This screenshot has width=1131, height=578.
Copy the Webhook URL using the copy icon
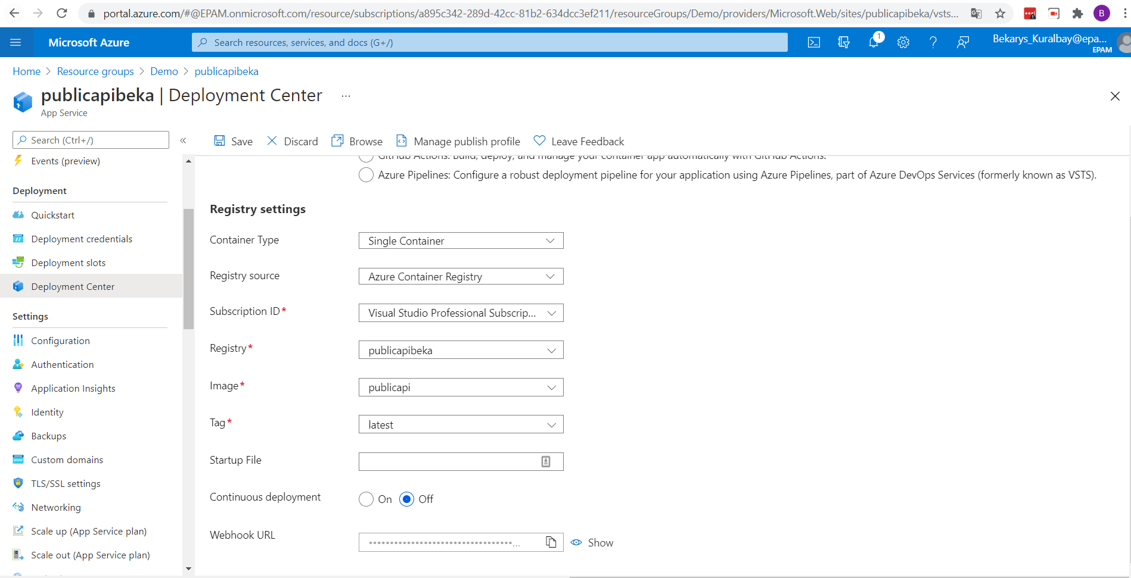551,542
